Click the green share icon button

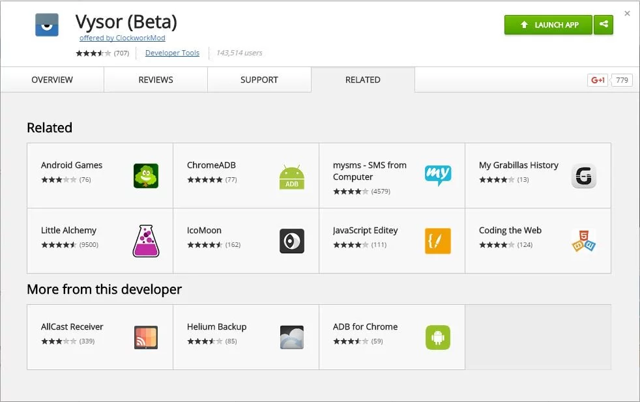click(604, 25)
